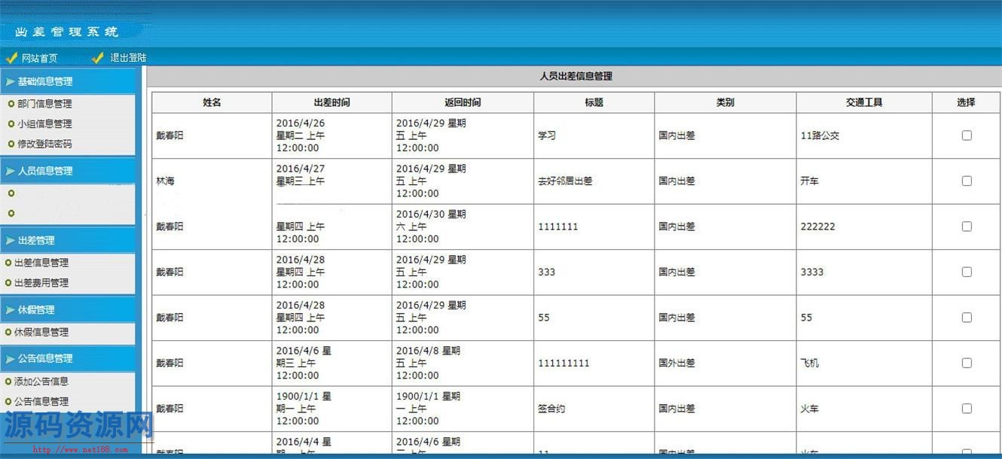Screen dimensions: 1002x459
Task: Check the box for the 学习 trip row
Action: pos(967,135)
